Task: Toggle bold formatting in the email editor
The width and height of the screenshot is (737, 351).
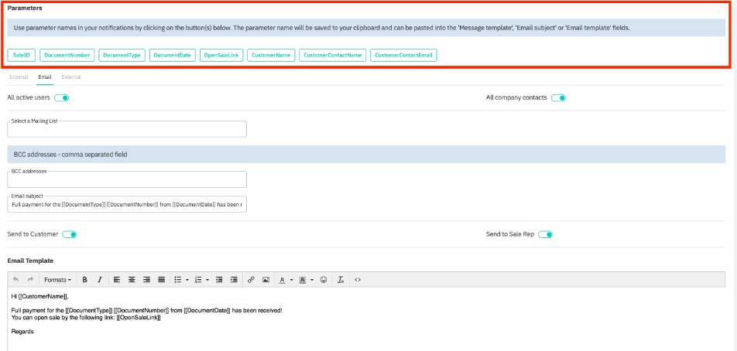Action: [84, 280]
